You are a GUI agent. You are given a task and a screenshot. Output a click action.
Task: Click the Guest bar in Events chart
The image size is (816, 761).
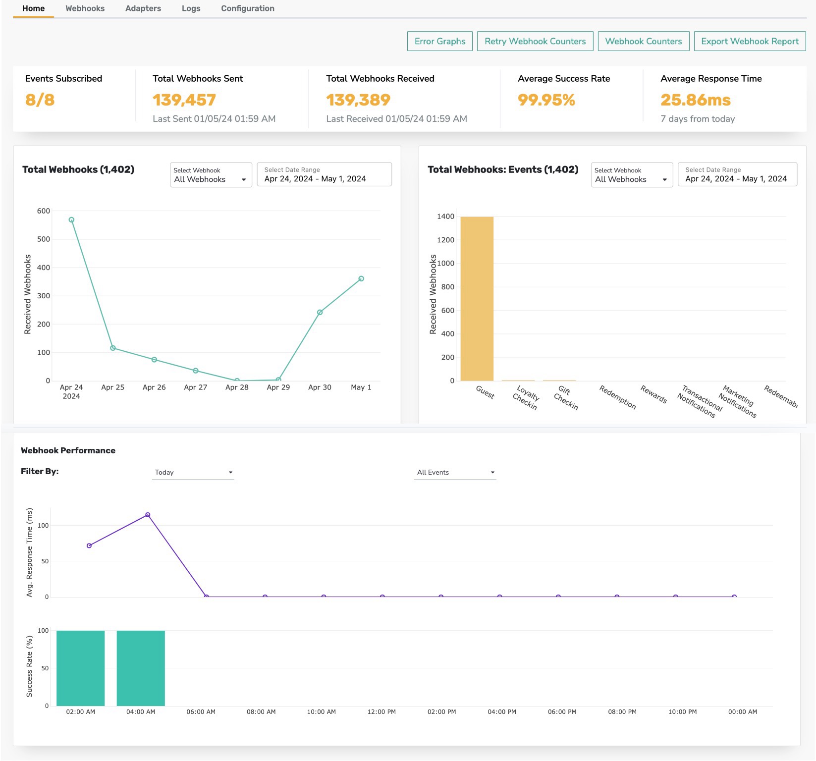pos(477,299)
